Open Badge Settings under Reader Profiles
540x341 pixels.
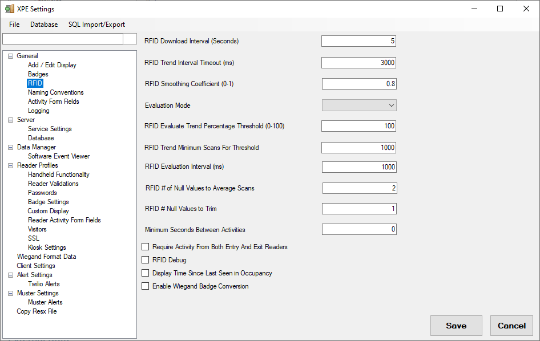pos(48,202)
